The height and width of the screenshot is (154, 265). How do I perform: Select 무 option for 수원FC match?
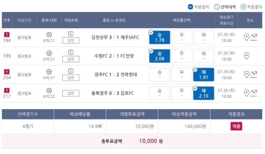click(182, 56)
